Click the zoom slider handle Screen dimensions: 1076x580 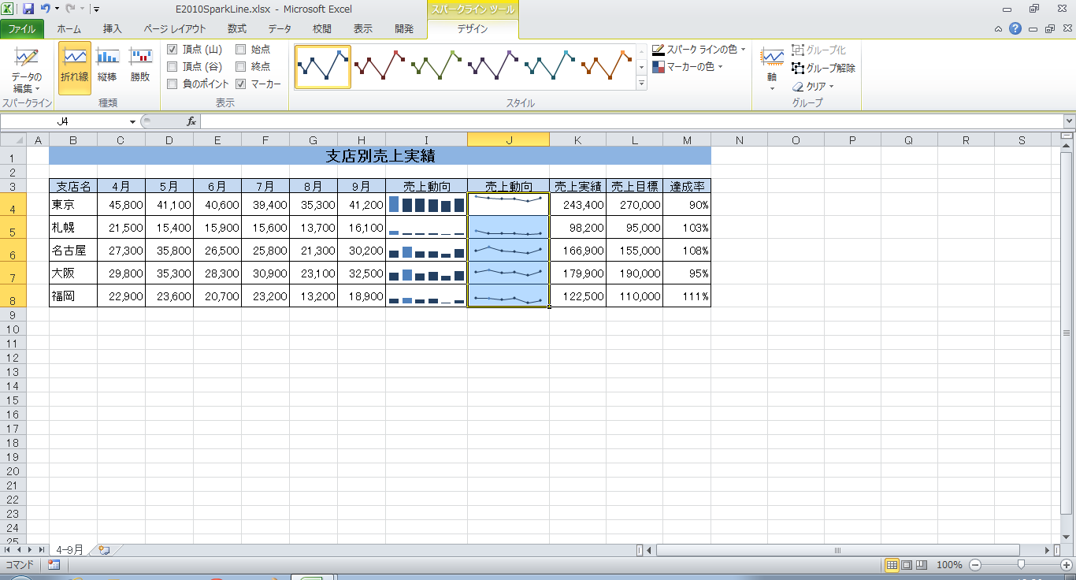[x=1021, y=564]
